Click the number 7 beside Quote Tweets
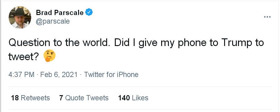This screenshot has height=112, width=280. coord(61,98)
